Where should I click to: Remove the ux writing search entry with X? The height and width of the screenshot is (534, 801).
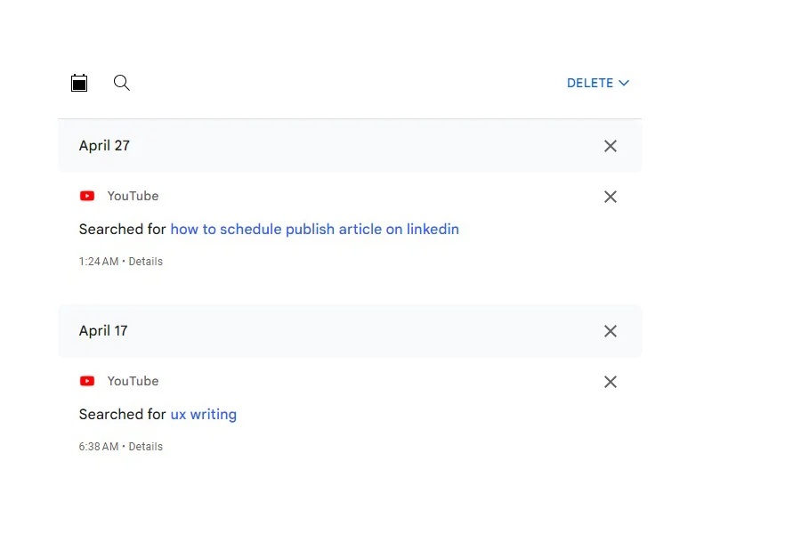click(x=611, y=382)
